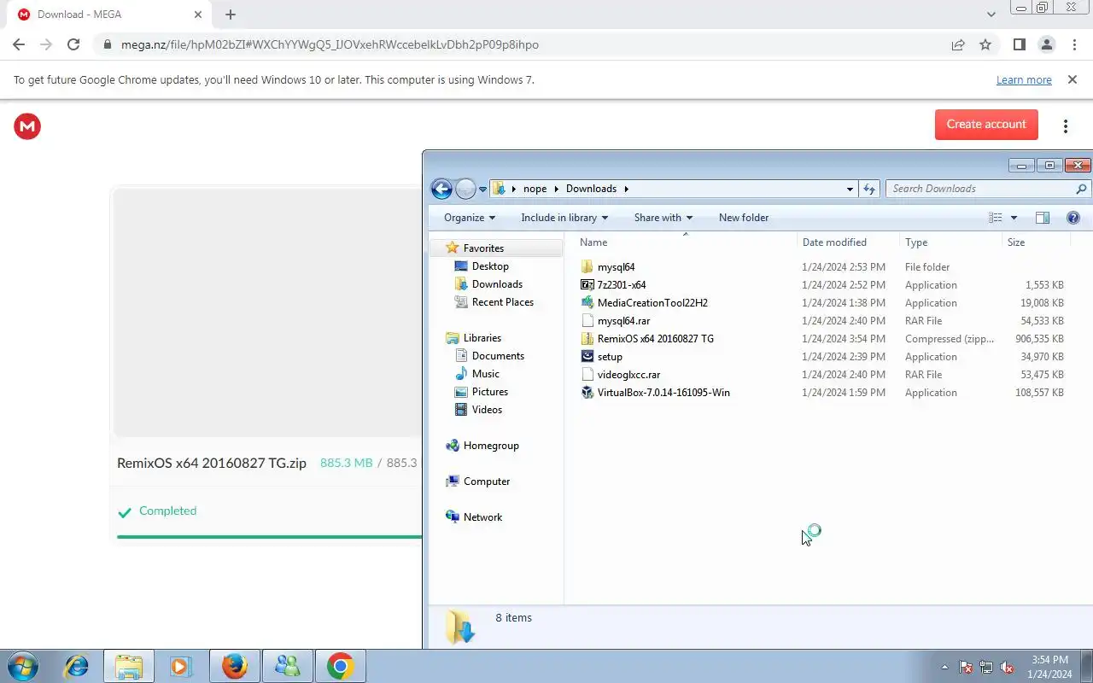Click taskbar clock and date
This screenshot has width=1093, height=683.
[1049, 667]
